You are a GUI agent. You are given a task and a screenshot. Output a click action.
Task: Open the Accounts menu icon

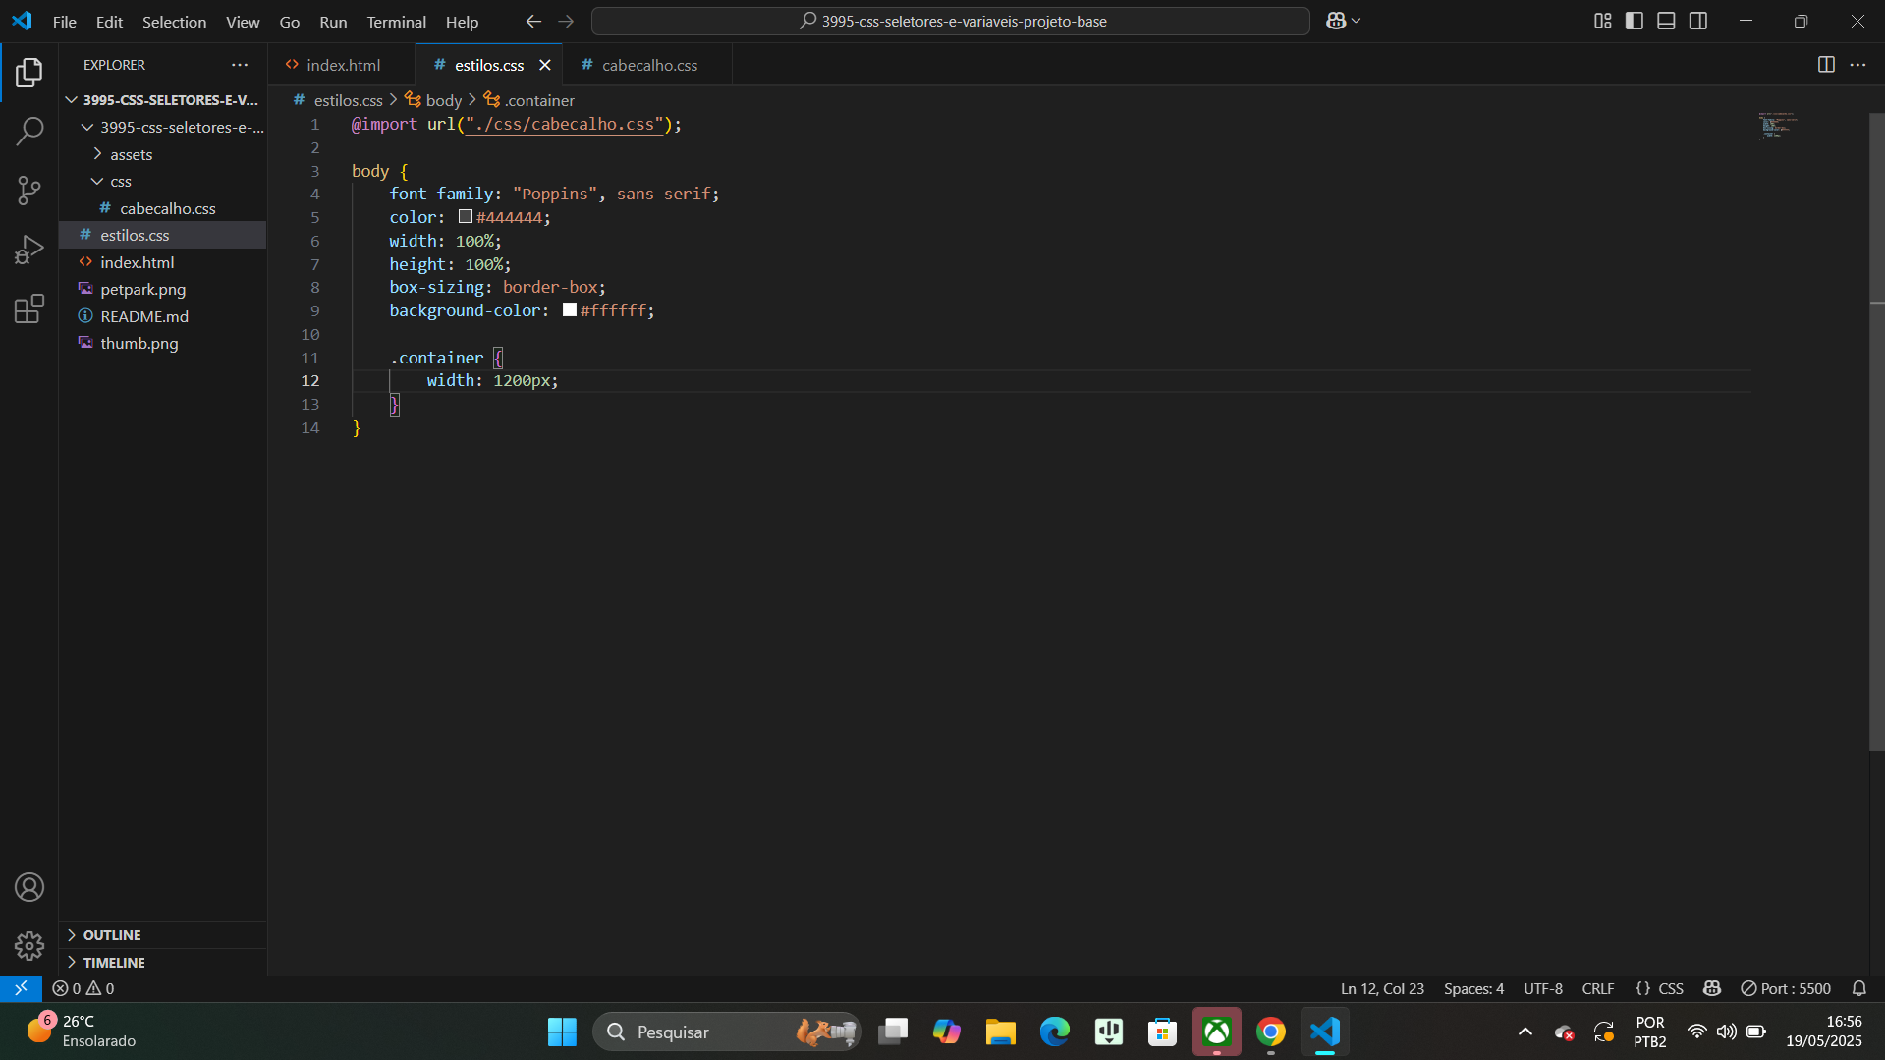(29, 887)
